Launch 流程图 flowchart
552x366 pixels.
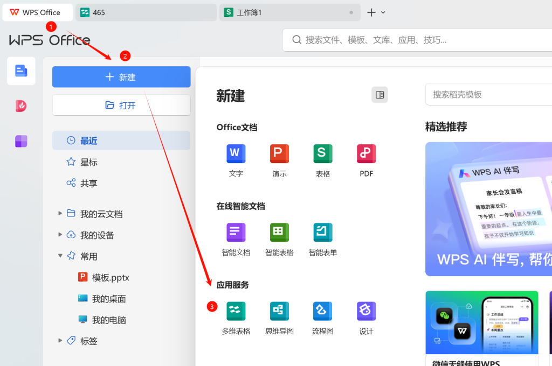323,318
